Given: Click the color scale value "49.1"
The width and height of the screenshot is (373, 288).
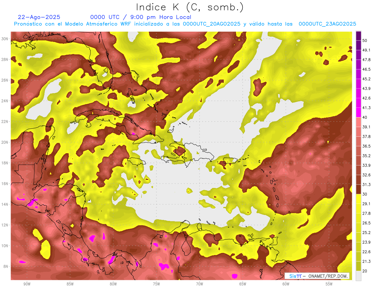Looking at the screenshot, I should point(367,50).
